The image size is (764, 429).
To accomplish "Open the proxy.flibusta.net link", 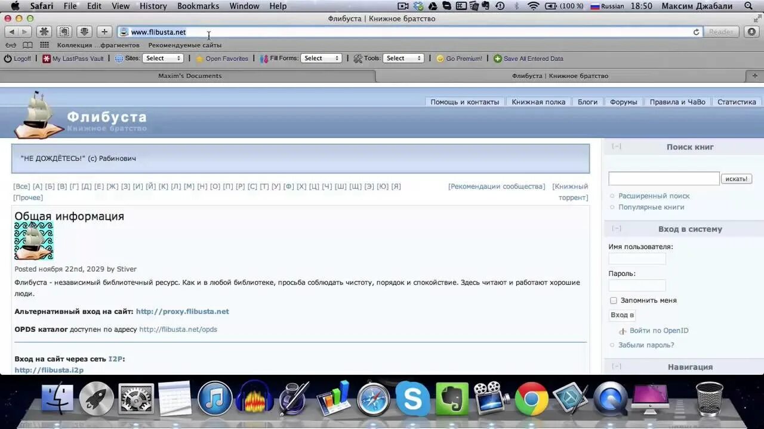I will coord(182,312).
